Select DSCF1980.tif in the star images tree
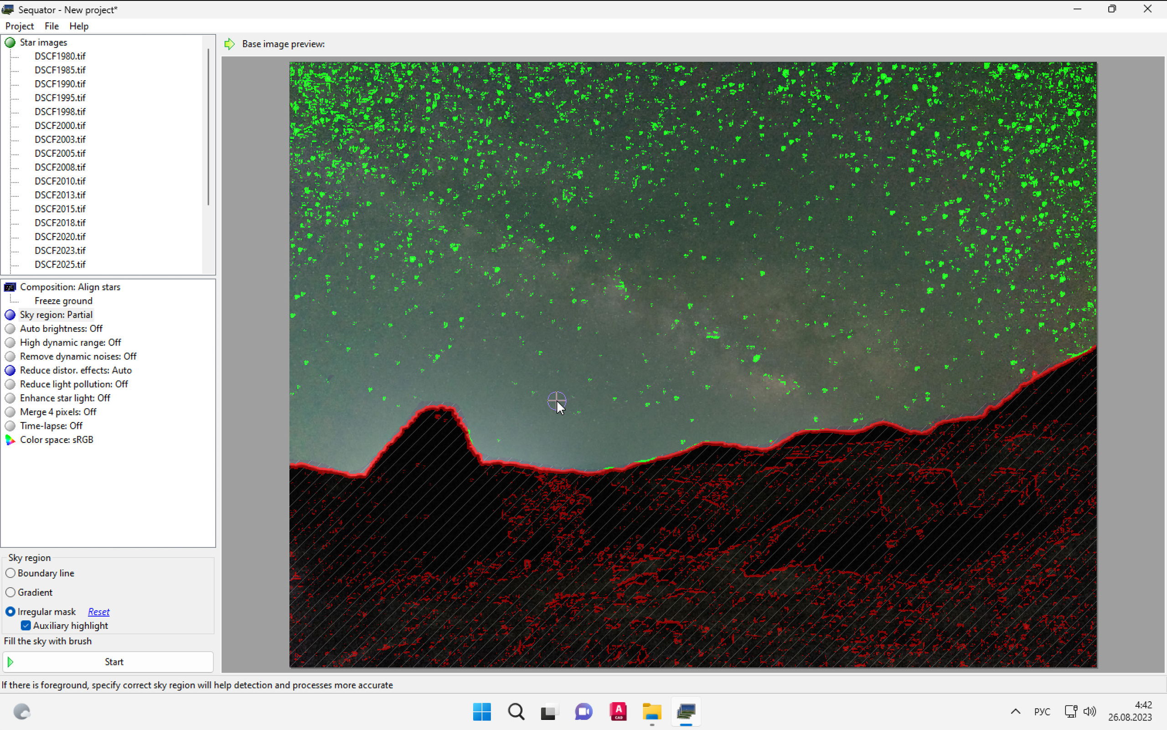Viewport: 1167px width, 730px height. [x=60, y=57]
